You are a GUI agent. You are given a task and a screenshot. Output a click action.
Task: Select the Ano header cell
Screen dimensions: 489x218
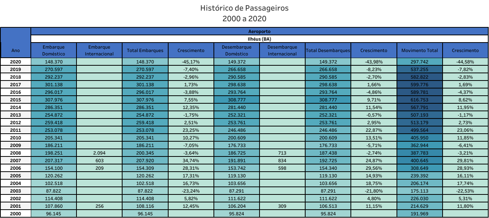click(16, 50)
